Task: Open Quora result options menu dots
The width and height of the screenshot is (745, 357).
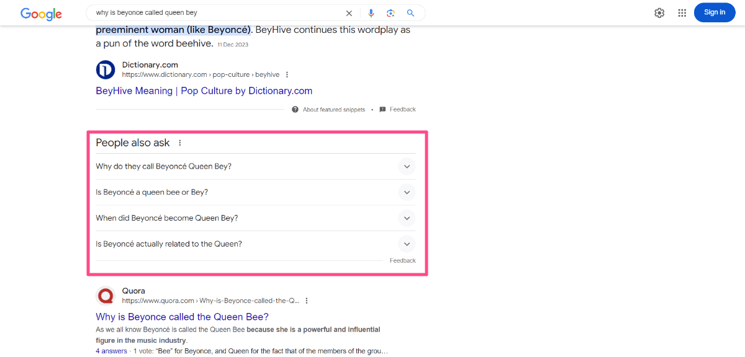Action: [307, 301]
